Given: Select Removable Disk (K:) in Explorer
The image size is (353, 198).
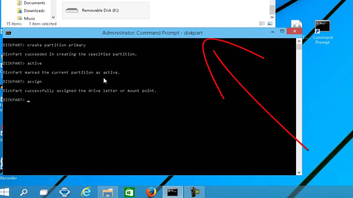Looking at the screenshot, I should [x=106, y=10].
